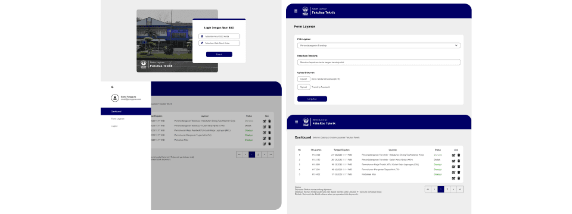Delete the Ditolak row in the full Dashboard
The height and width of the screenshot is (214, 572).
click(x=459, y=160)
